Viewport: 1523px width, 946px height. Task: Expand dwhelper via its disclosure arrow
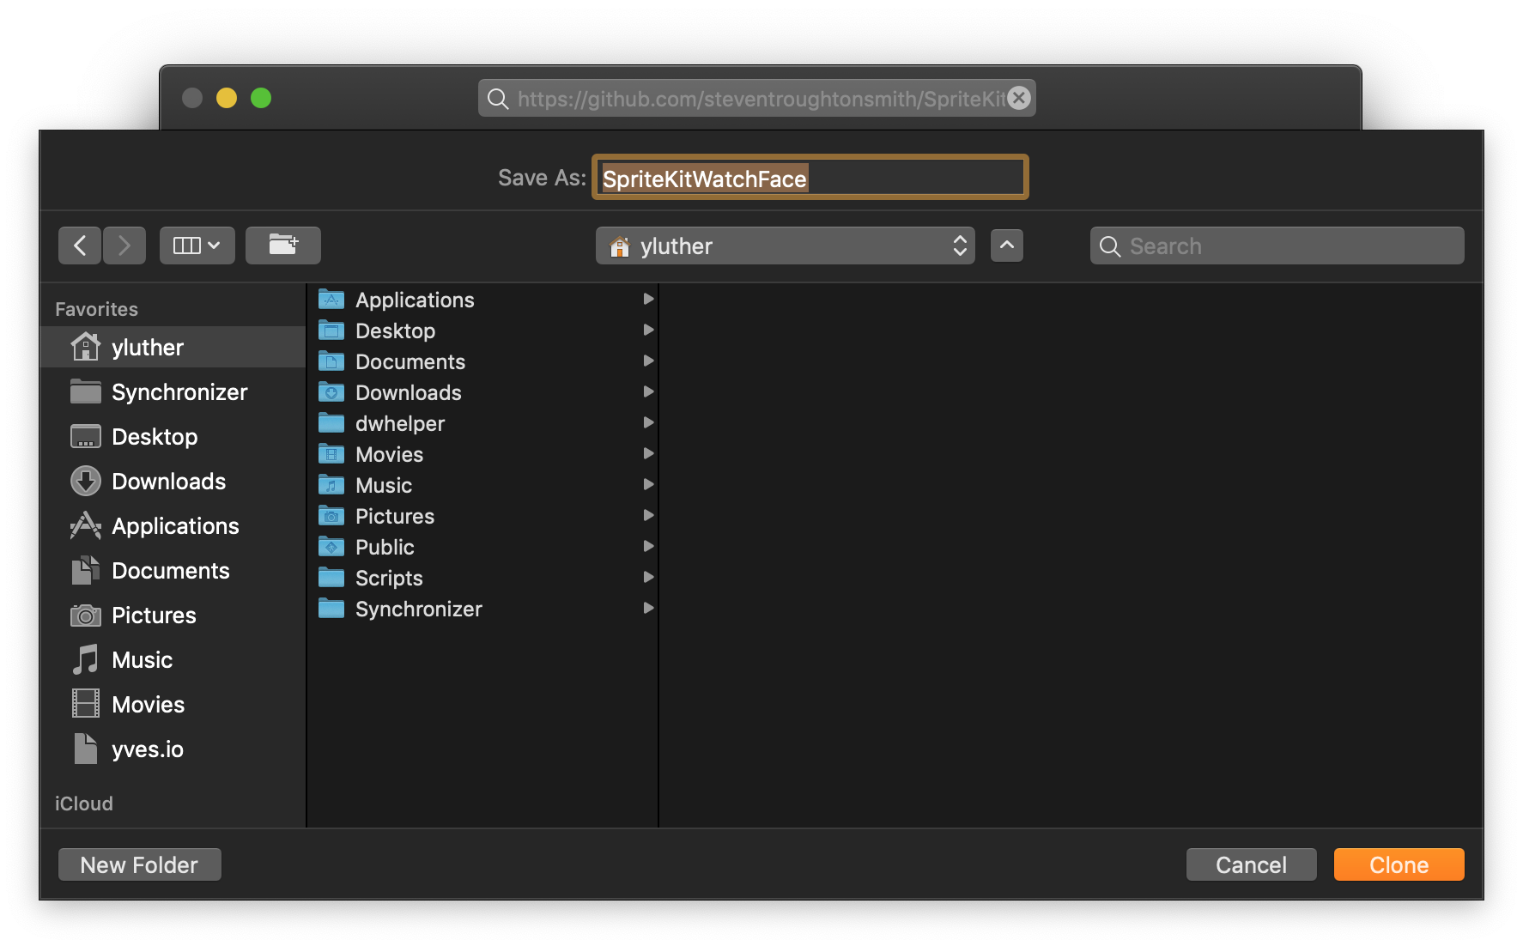click(x=648, y=422)
